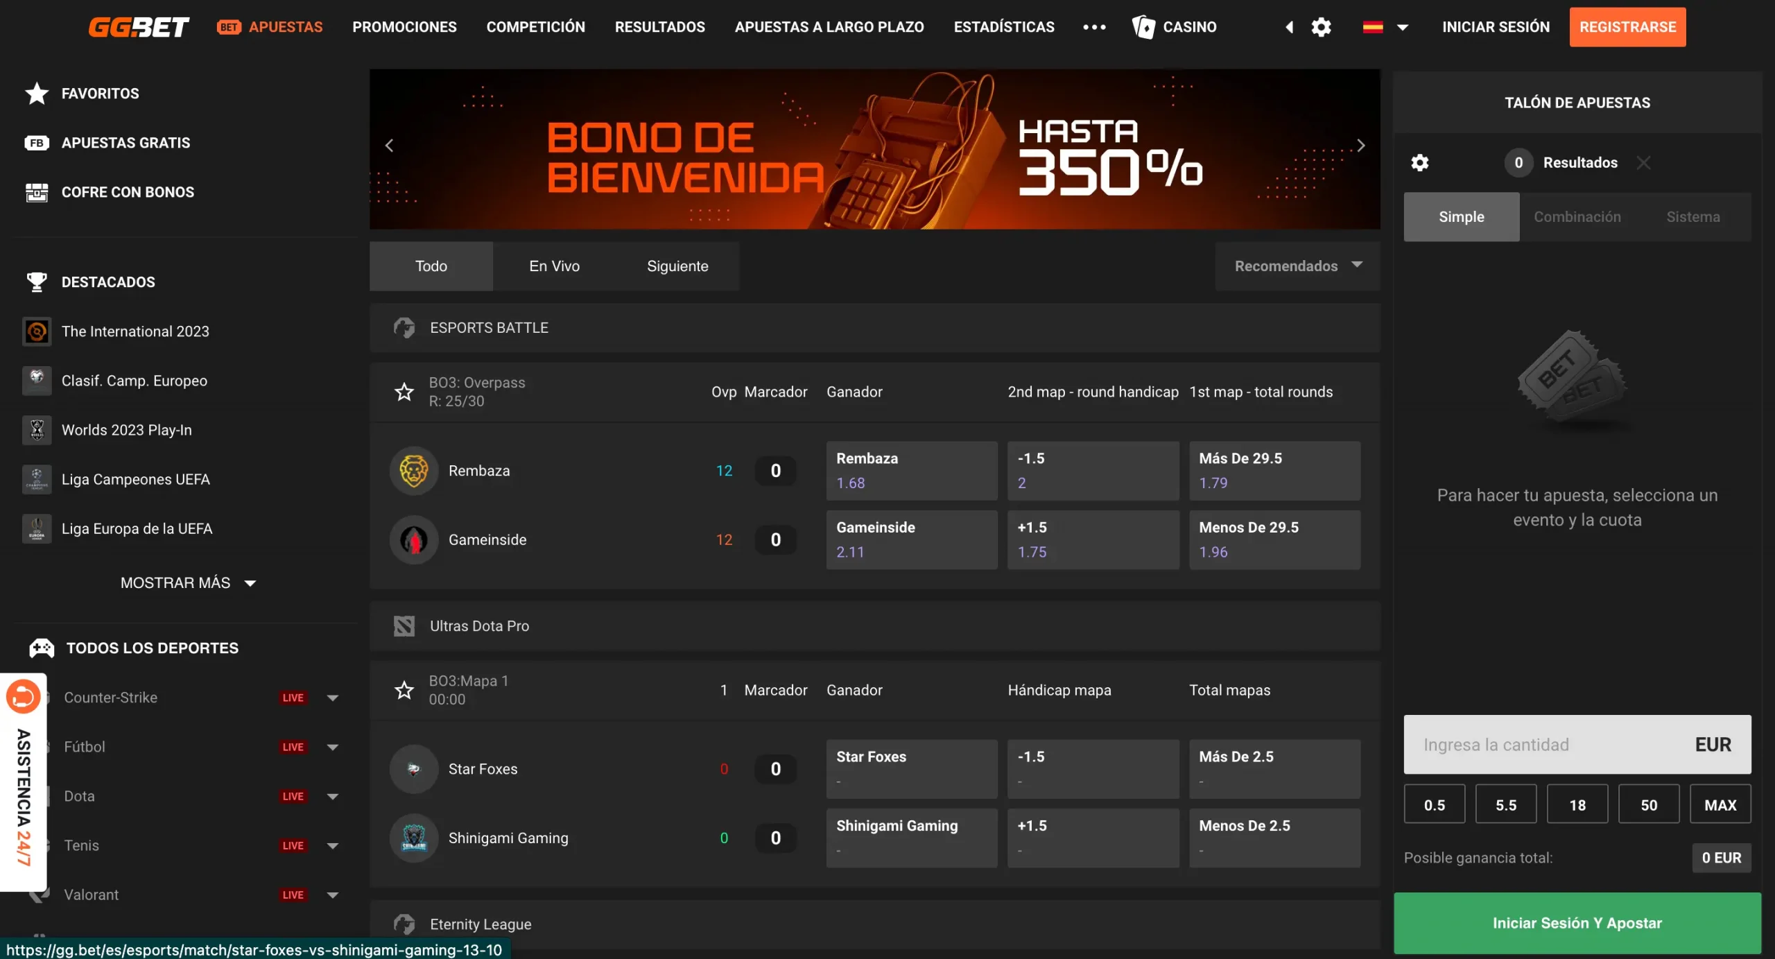1775x959 pixels.
Task: Open Clasif. Camp. Europeo icon
Action: [x=37, y=381]
